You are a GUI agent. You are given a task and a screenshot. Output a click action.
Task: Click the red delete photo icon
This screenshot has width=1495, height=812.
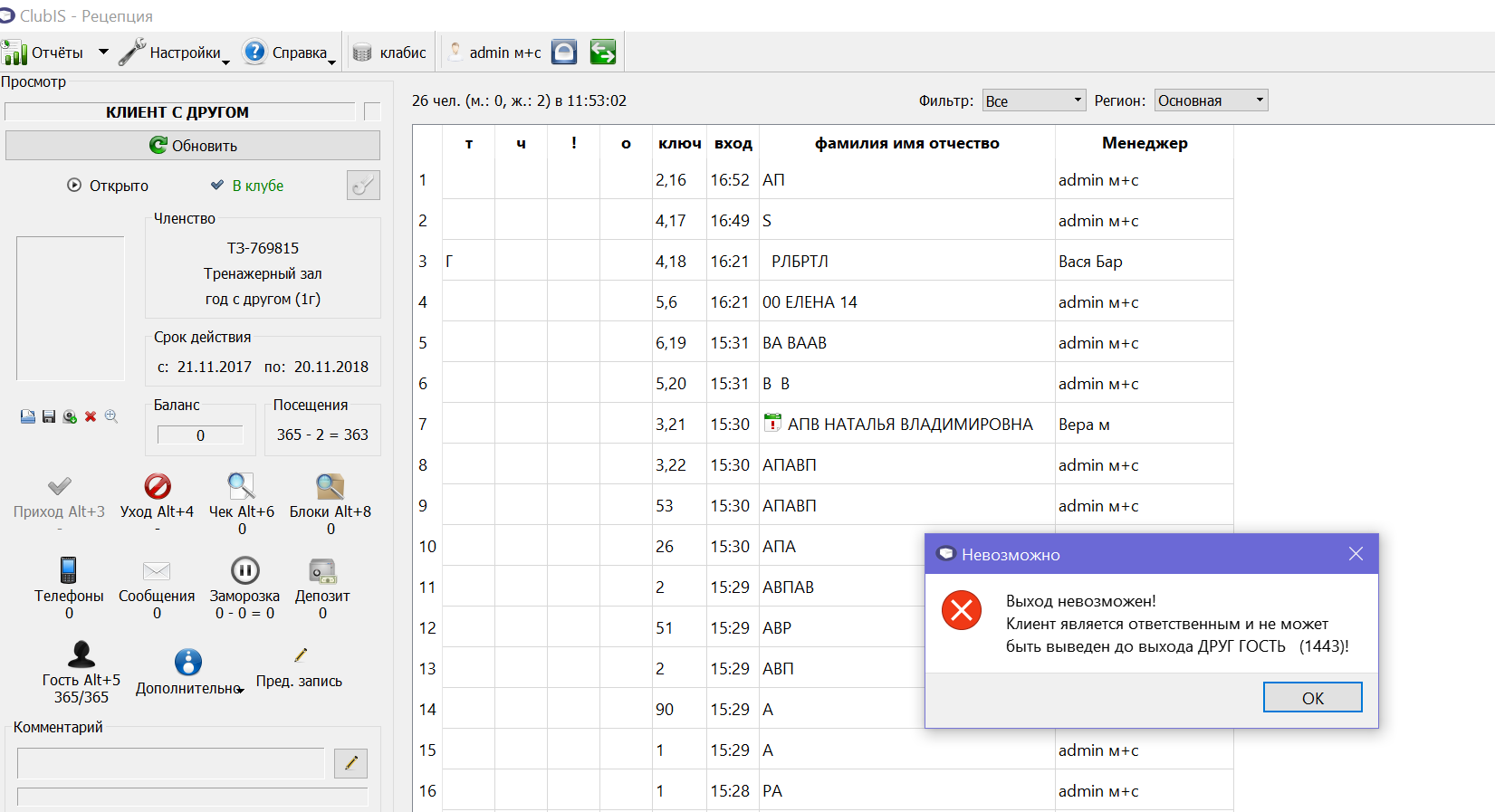[x=91, y=416]
